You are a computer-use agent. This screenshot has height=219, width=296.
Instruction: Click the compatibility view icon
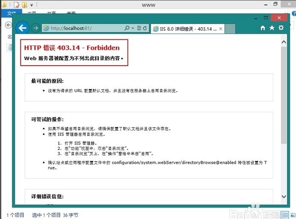point(139,28)
